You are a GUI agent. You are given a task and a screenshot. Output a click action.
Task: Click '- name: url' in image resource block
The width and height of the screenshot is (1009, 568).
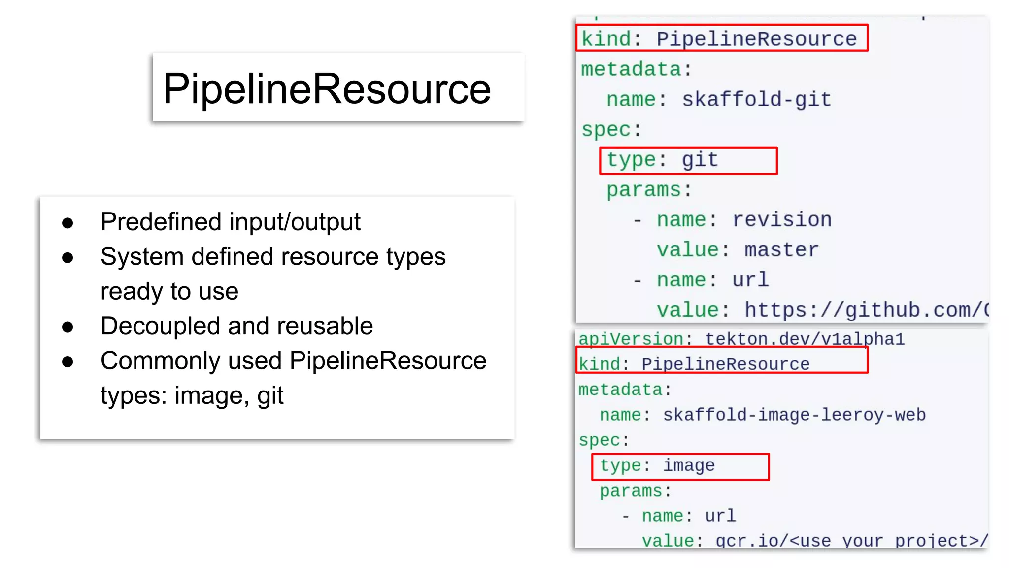pyautogui.click(x=679, y=516)
